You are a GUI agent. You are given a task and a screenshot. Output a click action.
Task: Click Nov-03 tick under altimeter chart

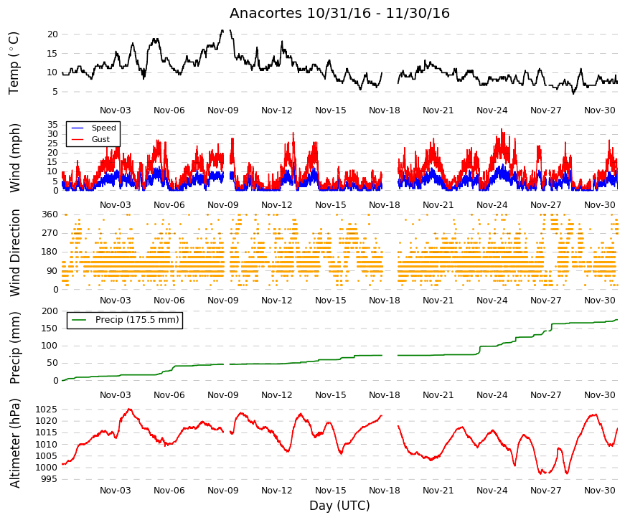[116, 490]
